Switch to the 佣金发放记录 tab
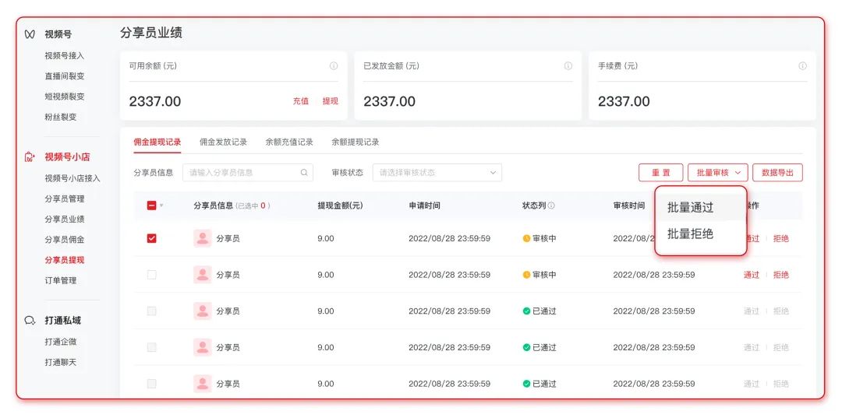842x418 pixels. (x=223, y=142)
